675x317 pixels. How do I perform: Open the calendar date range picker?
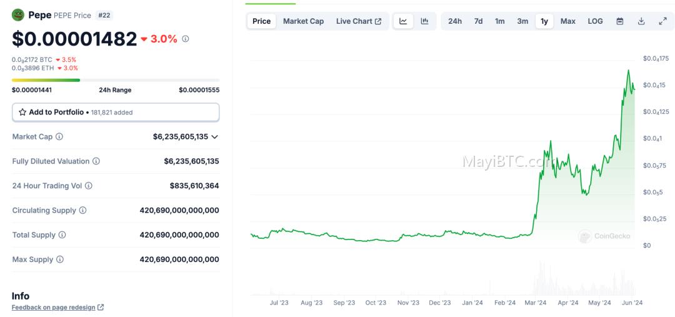pyautogui.click(x=620, y=21)
